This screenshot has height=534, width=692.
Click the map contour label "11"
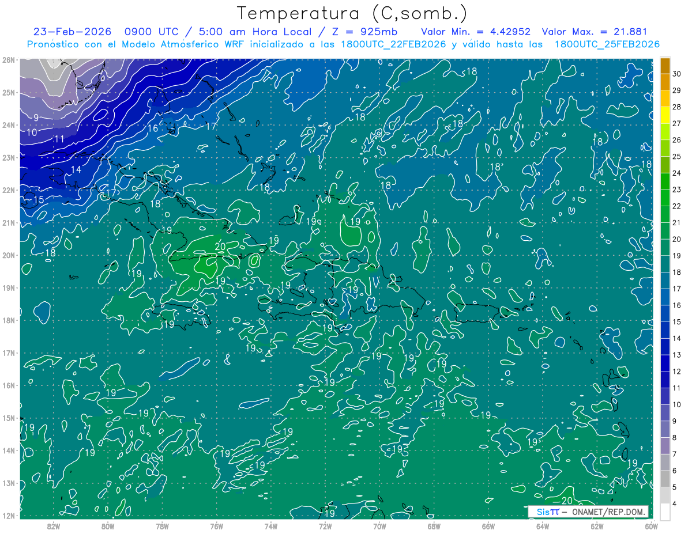pyautogui.click(x=59, y=139)
